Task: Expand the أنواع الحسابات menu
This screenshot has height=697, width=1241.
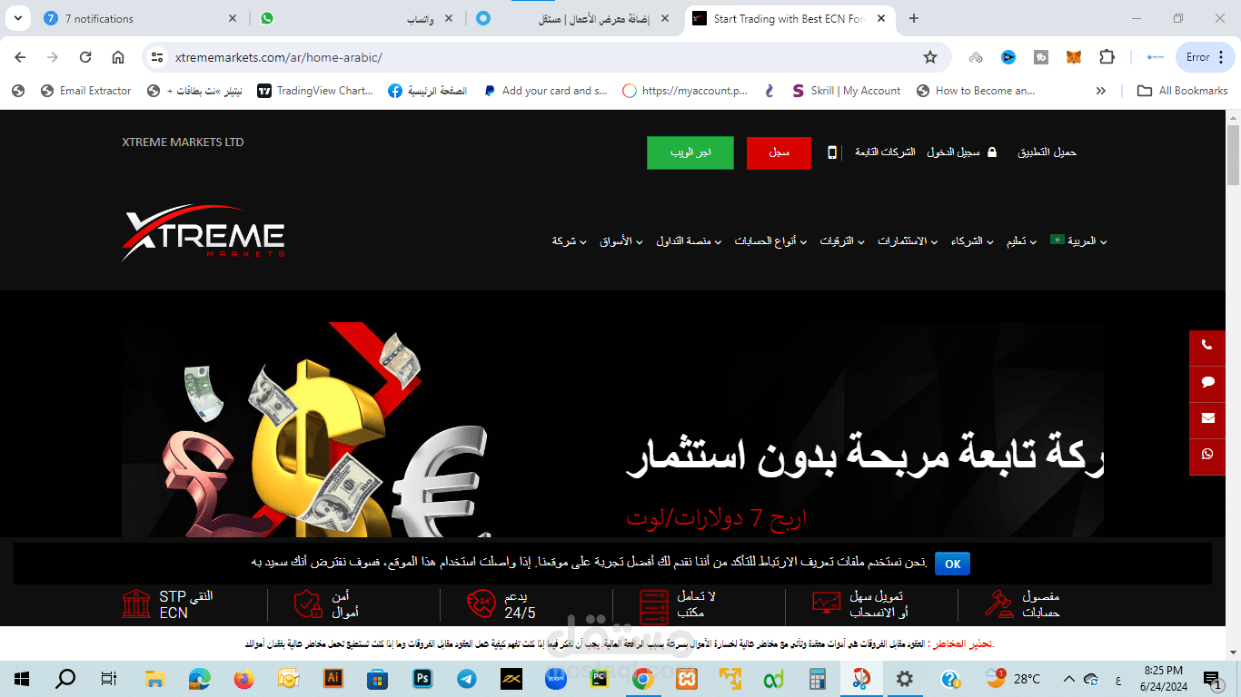Action: click(x=770, y=241)
